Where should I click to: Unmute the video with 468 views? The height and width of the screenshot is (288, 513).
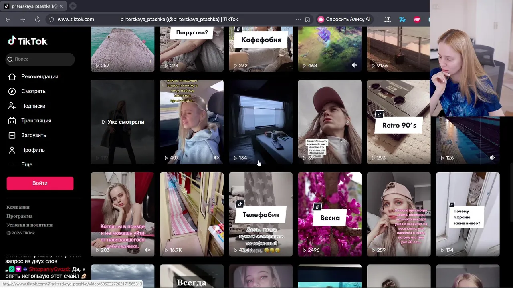coord(354,65)
